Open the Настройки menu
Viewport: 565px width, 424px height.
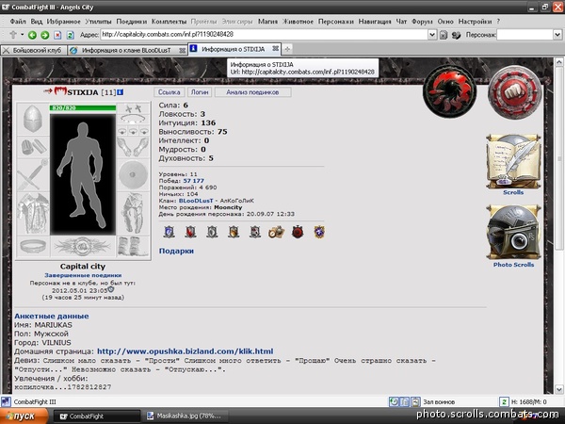pos(475,22)
